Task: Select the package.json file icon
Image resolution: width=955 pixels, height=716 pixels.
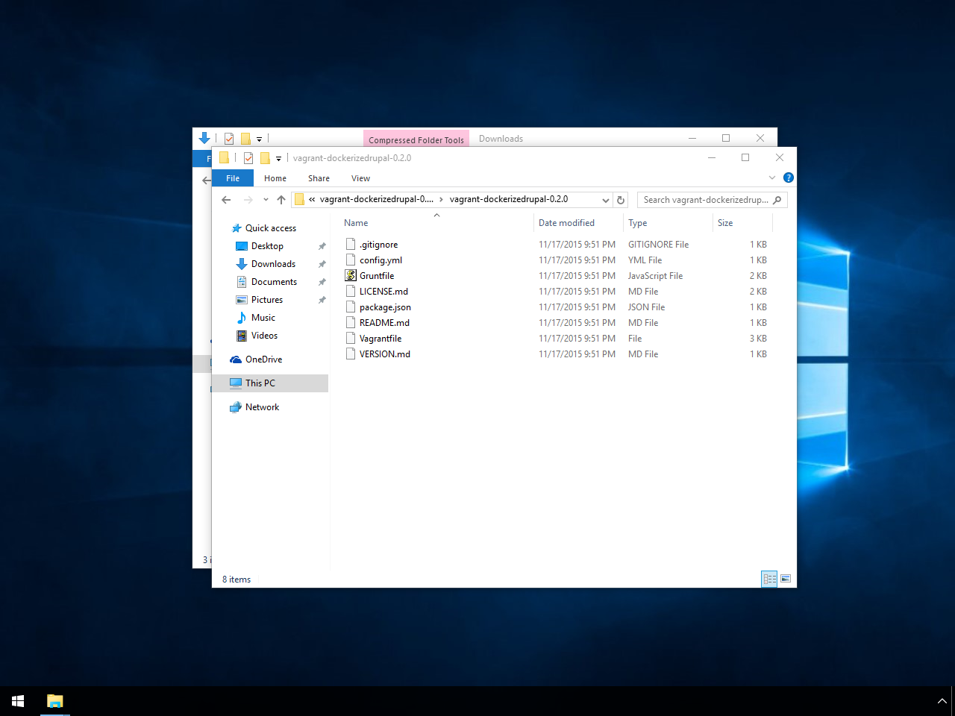Action: 351,307
